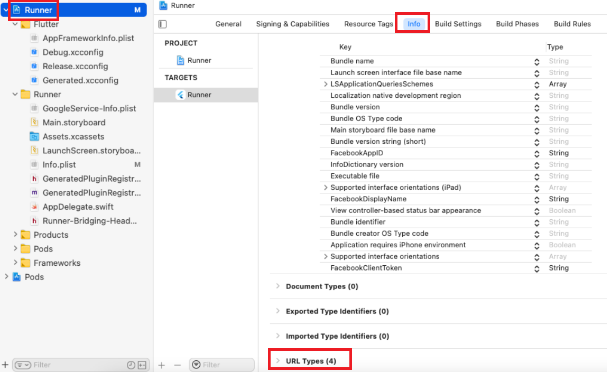
Task: Expand Supported interface orientations row
Action: click(x=326, y=256)
